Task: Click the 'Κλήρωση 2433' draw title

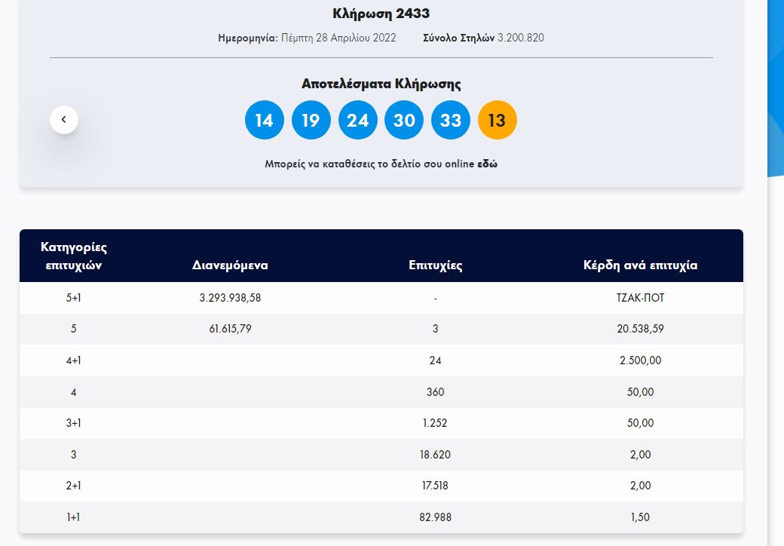Action: (x=381, y=14)
